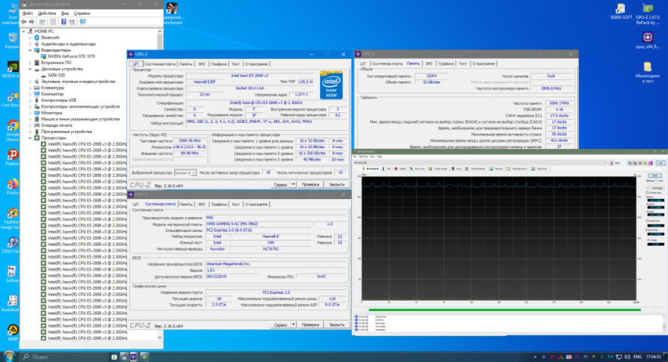Click Help icon in Device Manager toolbar
The height and width of the screenshot is (362, 668).
click(x=64, y=22)
